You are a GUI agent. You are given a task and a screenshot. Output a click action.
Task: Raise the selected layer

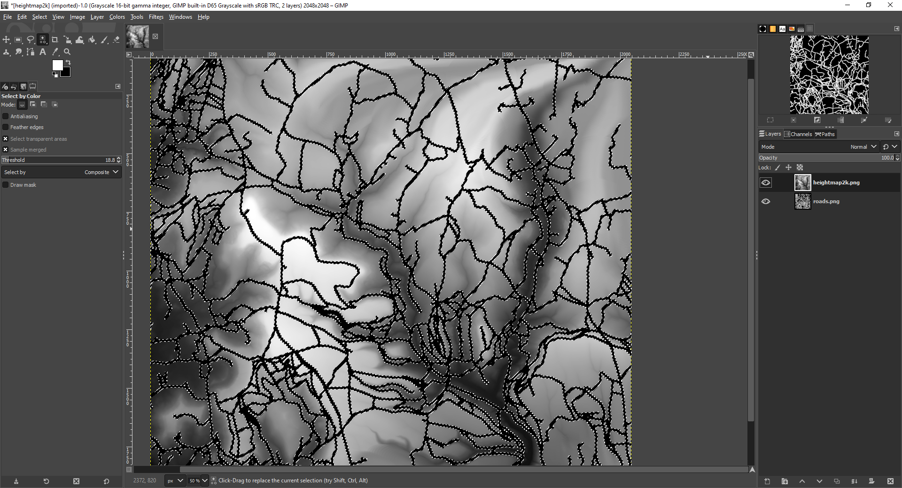pos(802,481)
